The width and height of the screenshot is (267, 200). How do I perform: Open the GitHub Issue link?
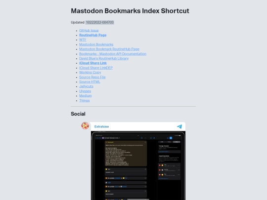click(89, 31)
